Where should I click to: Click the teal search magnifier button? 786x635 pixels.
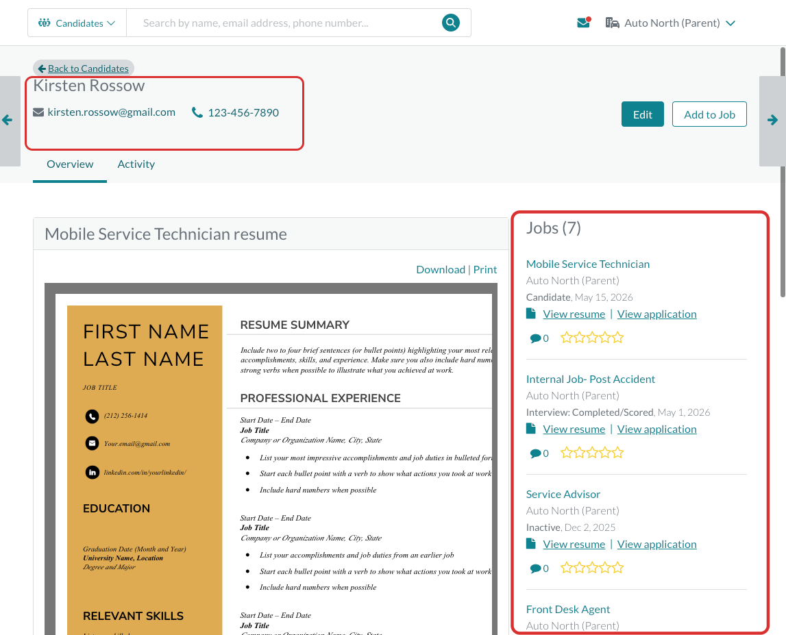pyautogui.click(x=451, y=23)
